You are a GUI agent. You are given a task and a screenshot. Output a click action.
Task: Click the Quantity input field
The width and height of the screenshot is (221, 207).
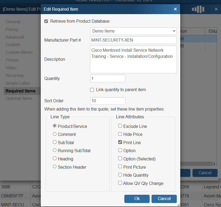click(x=108, y=79)
